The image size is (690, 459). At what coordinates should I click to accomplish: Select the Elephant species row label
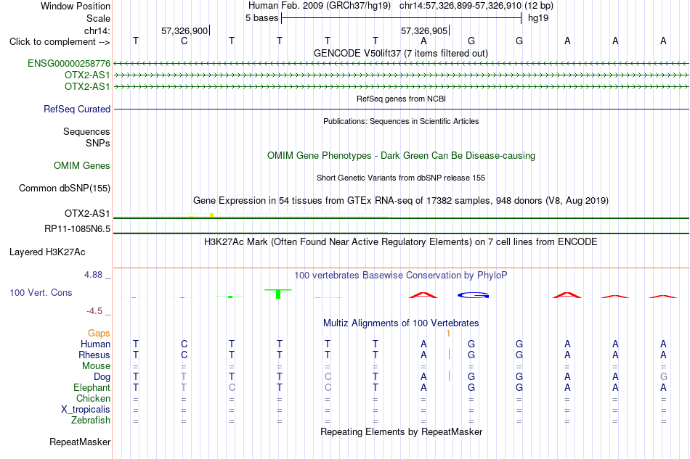(92, 387)
